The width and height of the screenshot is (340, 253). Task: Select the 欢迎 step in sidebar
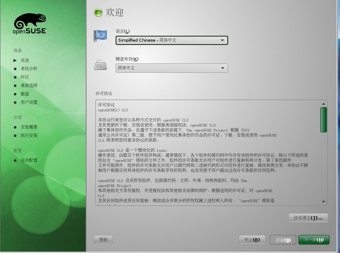click(25, 60)
